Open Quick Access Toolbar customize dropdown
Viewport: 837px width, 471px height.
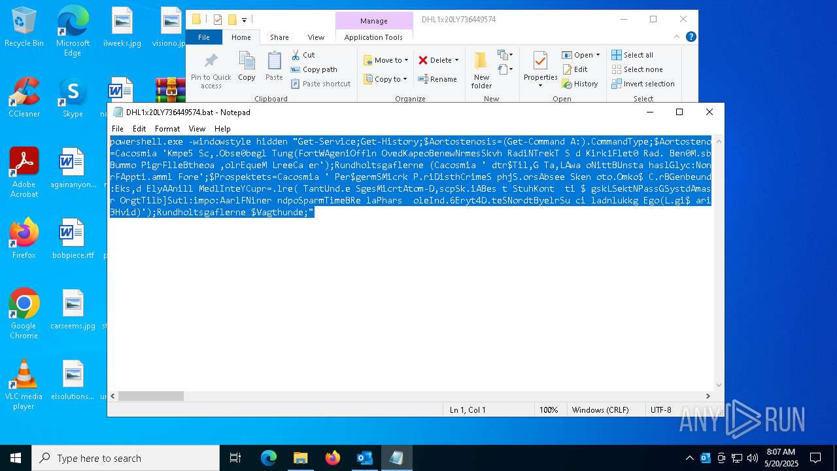pos(244,20)
